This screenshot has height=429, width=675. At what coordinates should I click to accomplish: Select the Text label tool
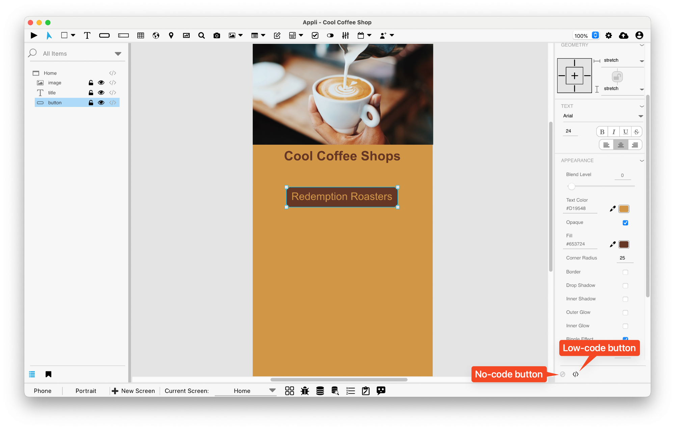click(87, 35)
